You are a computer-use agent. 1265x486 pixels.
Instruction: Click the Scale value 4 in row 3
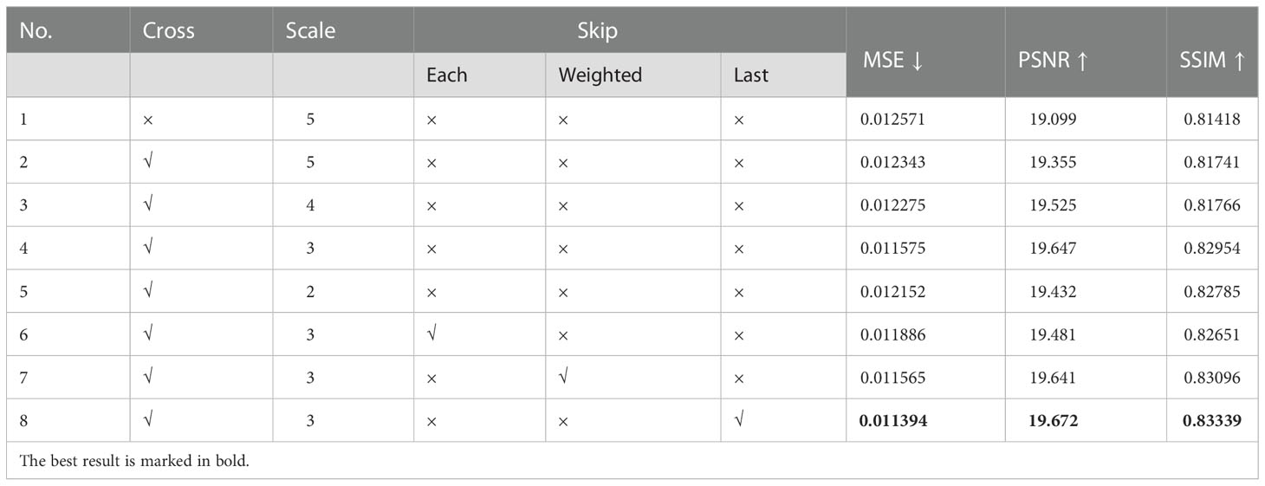311,205
